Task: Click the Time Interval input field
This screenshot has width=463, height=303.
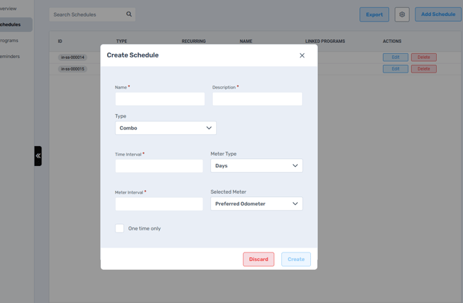Action: point(159,166)
